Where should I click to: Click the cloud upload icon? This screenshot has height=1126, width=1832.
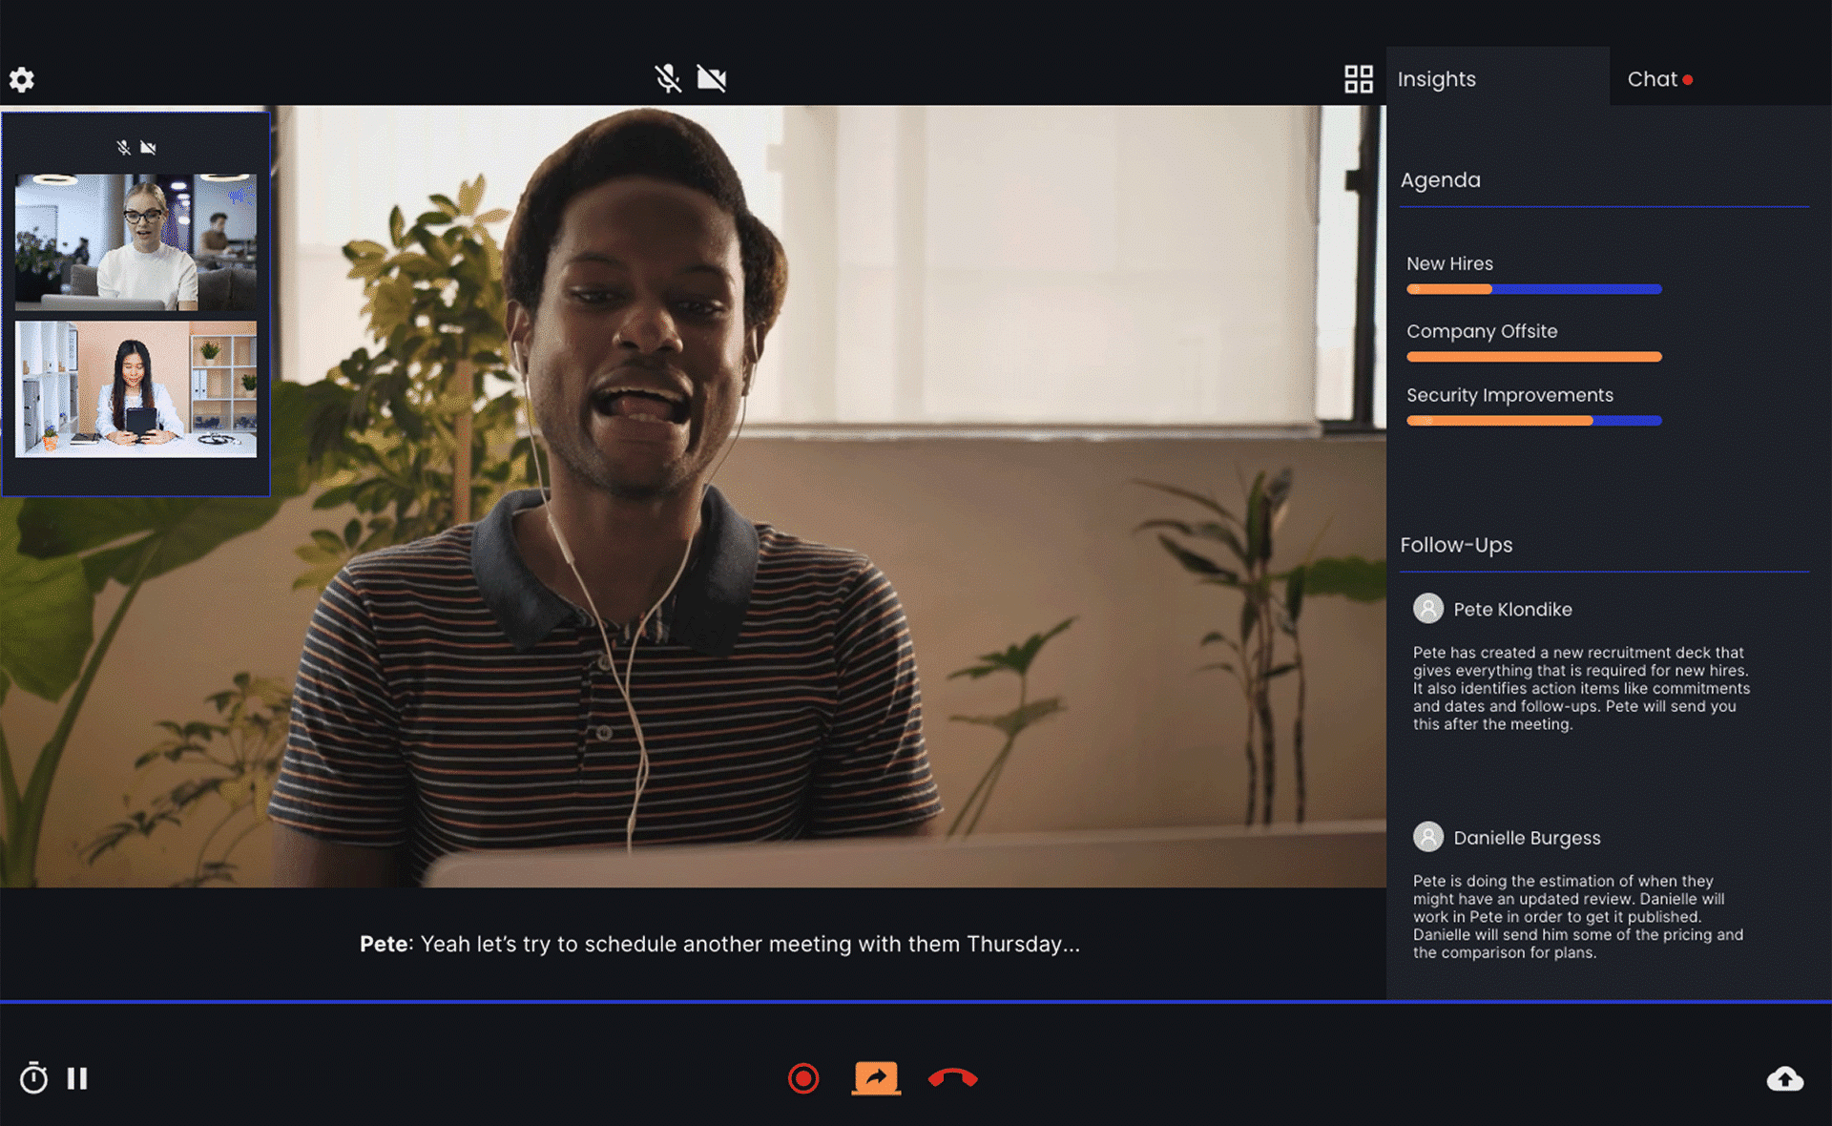(1784, 1079)
